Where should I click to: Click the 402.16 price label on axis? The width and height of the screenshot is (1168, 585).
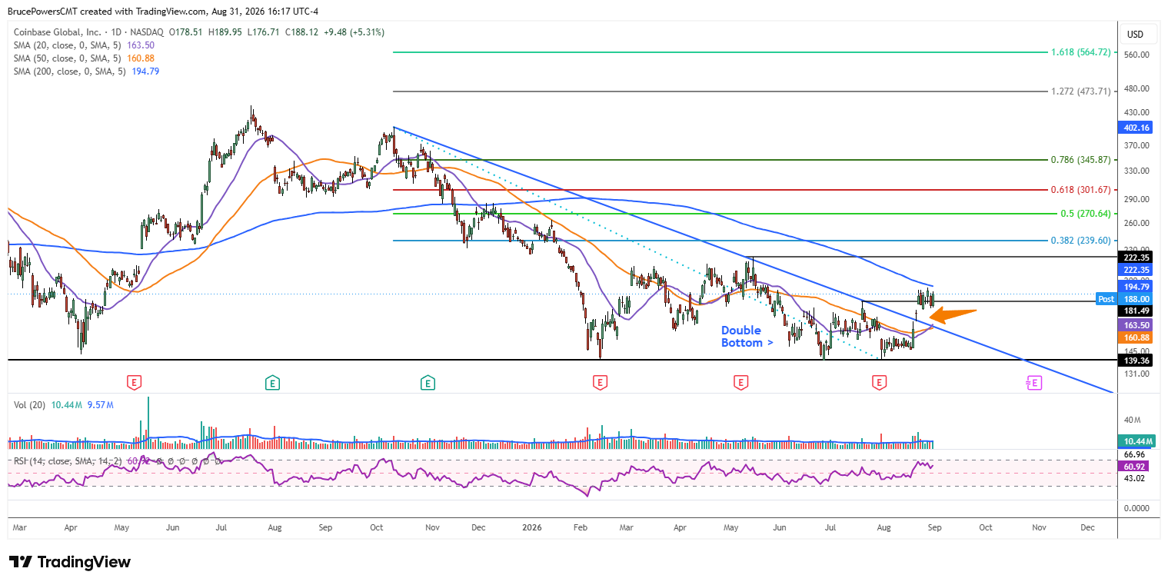tap(1136, 128)
